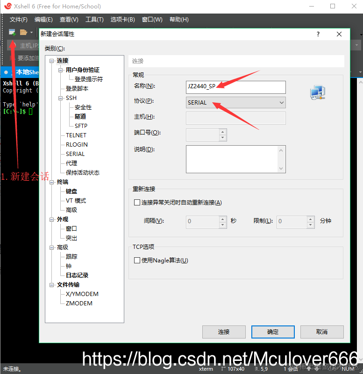Decrease 端口号 with down spinner
Viewport: 363px width, 374px height.
point(223,138)
